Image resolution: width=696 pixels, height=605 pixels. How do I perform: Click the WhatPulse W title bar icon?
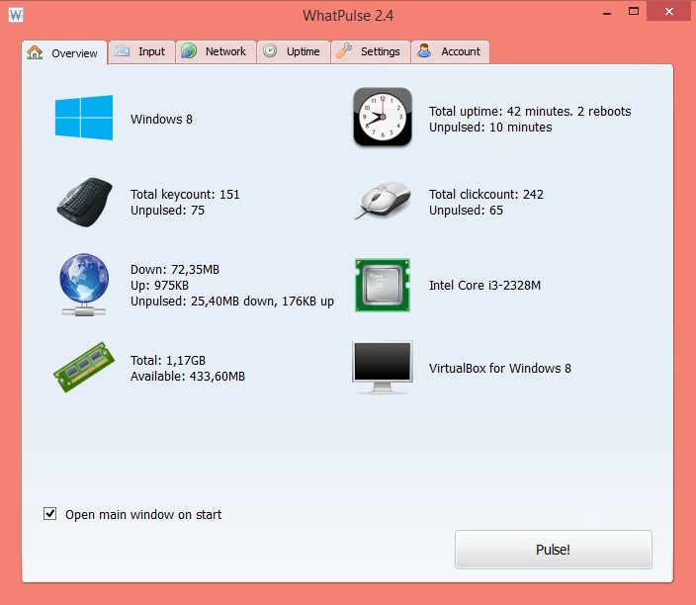(x=16, y=15)
